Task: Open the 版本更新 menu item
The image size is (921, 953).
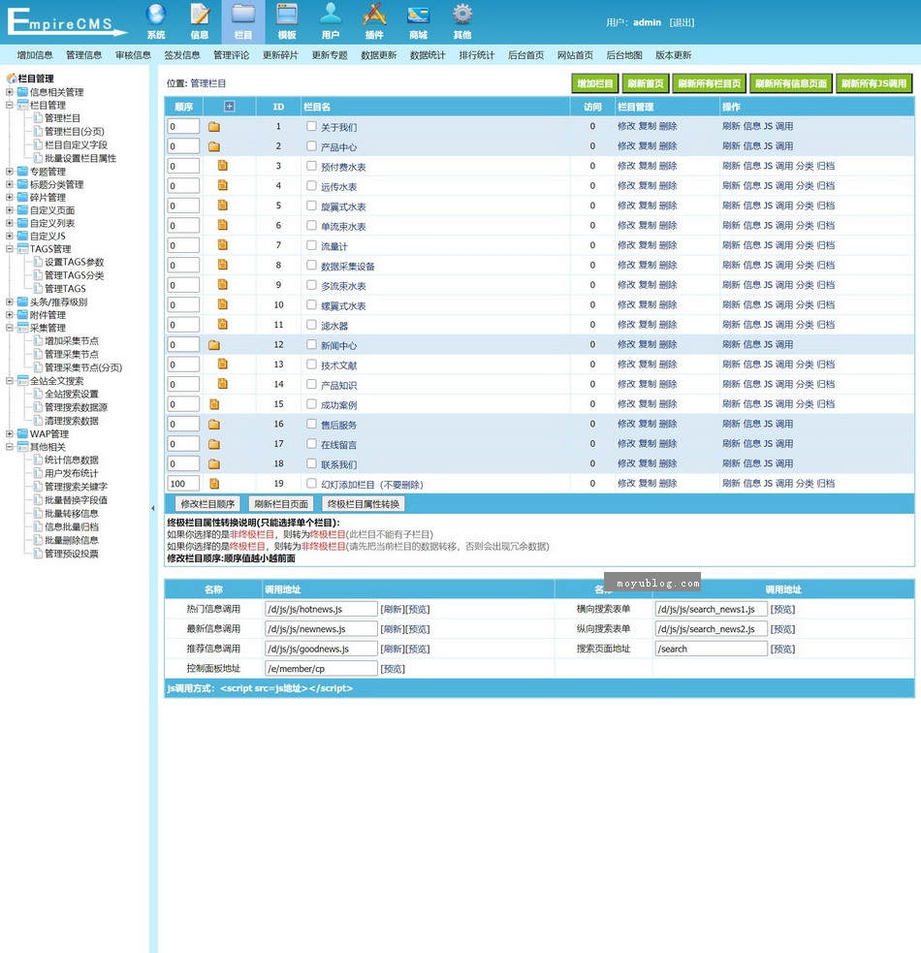Action: point(674,55)
